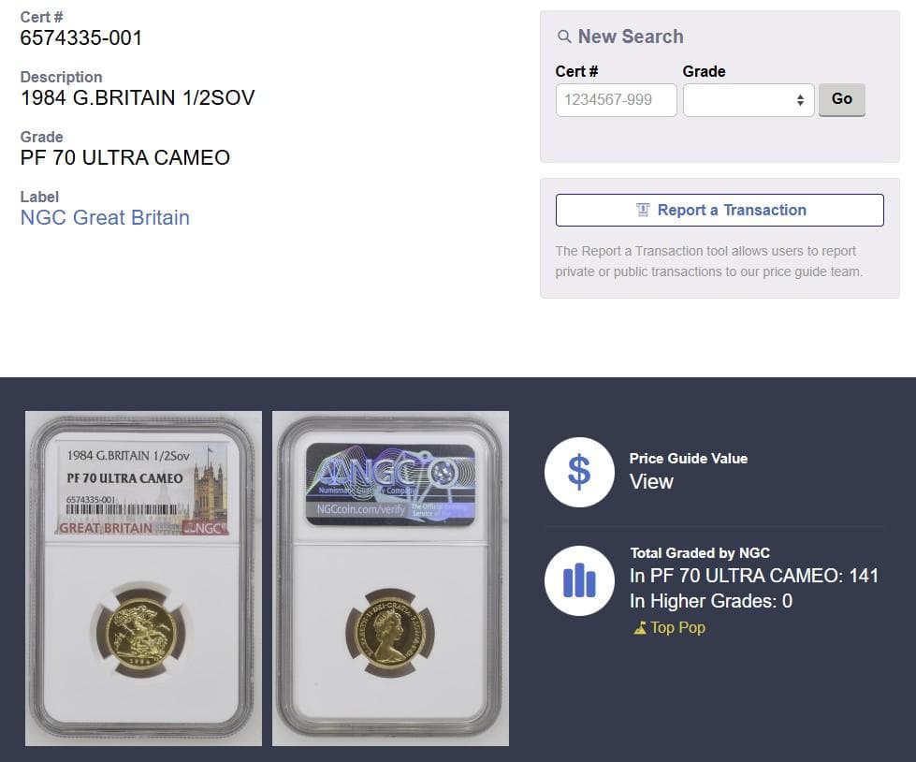
Task: Click the Top Pop trophy icon
Action: [640, 628]
